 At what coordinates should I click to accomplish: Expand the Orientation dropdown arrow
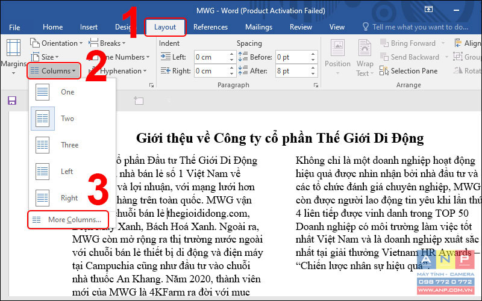[81, 43]
